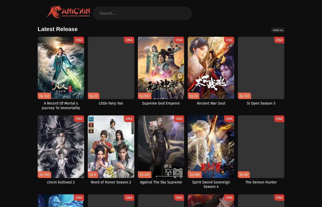Click the Ep 420 badge
The image size is (322, 207).
pyautogui.click(x=144, y=175)
